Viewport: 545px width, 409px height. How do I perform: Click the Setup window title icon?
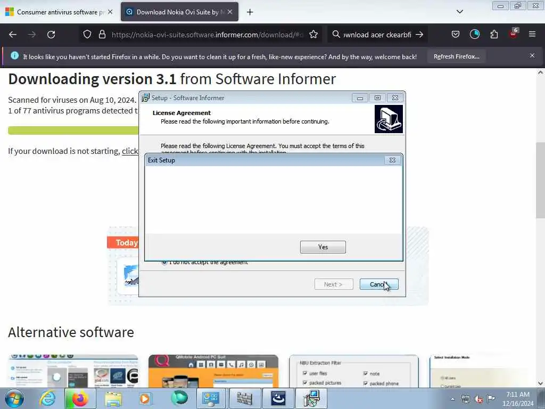tap(145, 98)
